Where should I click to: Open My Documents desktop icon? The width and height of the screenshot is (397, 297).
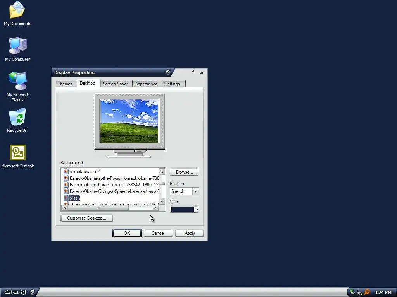pos(17,13)
